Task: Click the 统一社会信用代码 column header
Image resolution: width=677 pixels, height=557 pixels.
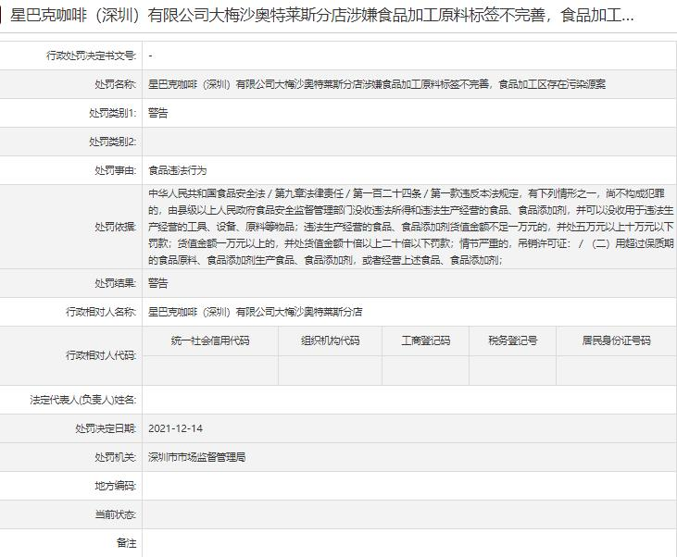Action: pos(210,340)
